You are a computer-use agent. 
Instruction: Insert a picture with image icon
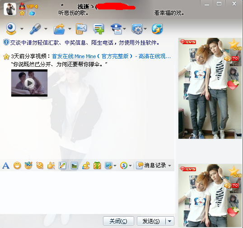click(x=74, y=165)
